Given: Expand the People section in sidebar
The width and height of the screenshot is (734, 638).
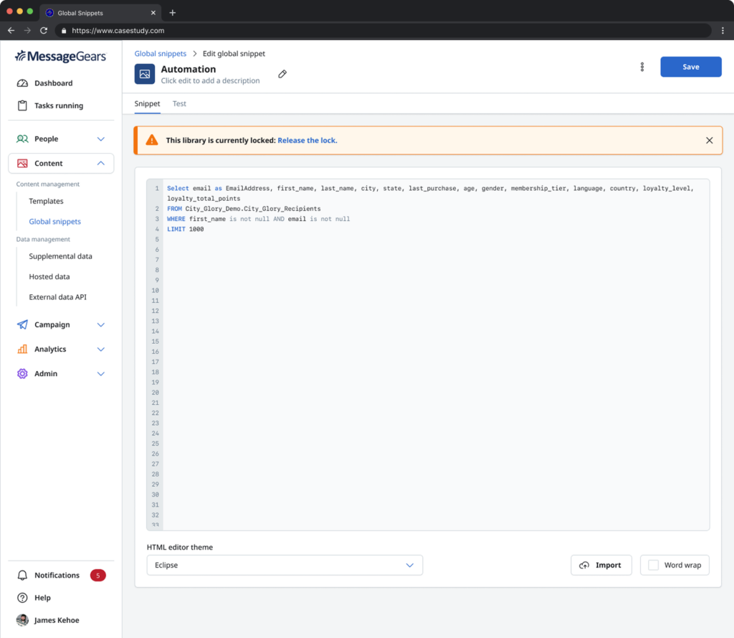Looking at the screenshot, I should (x=100, y=139).
